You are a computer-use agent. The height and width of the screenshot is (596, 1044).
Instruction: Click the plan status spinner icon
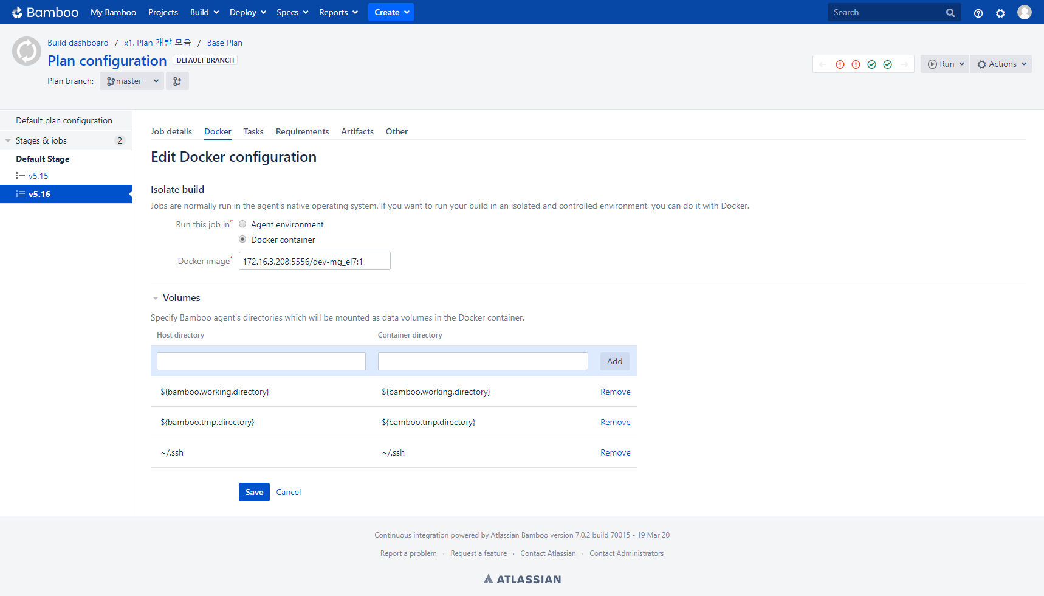pos(27,51)
